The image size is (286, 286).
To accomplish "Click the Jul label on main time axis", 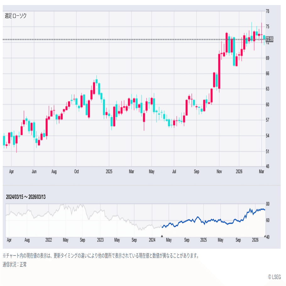I will pos(174,172).
